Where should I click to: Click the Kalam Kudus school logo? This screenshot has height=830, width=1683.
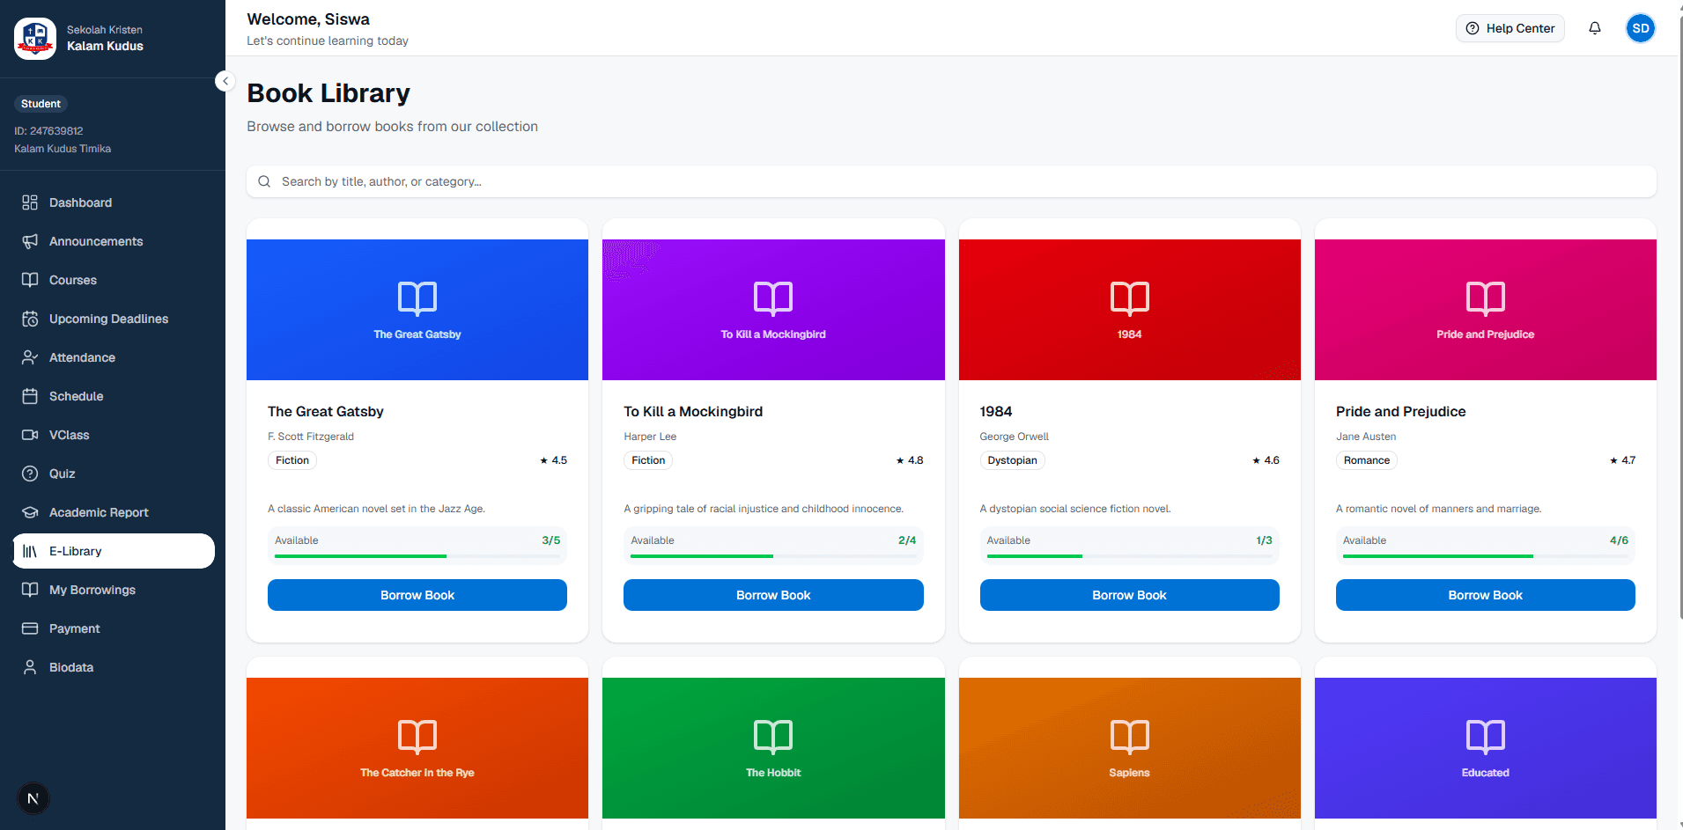35,38
